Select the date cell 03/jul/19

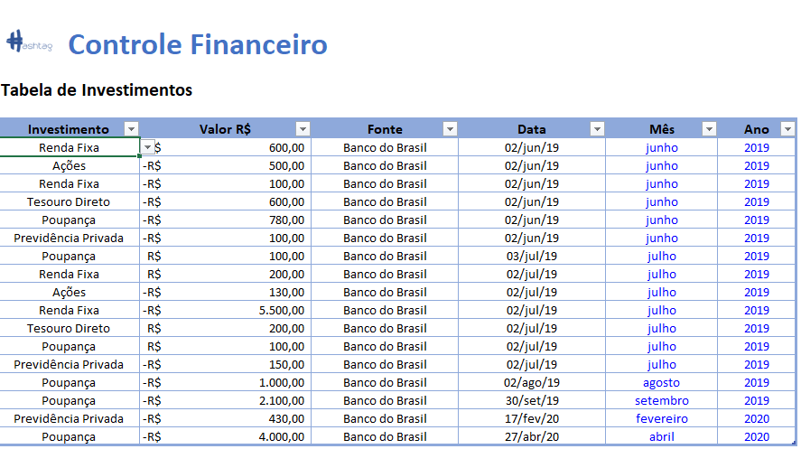532,256
